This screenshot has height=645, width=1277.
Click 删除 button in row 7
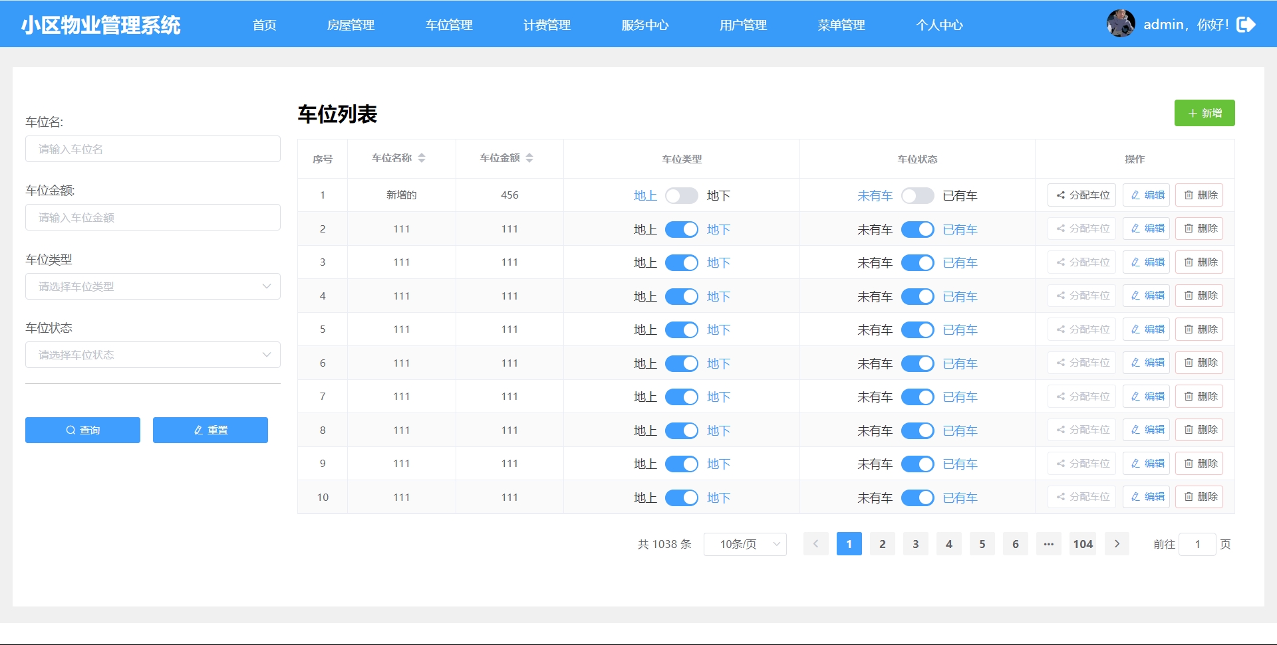point(1199,397)
